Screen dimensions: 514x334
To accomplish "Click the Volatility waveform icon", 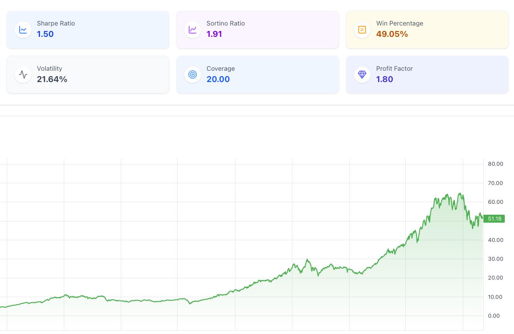I will 23,74.
